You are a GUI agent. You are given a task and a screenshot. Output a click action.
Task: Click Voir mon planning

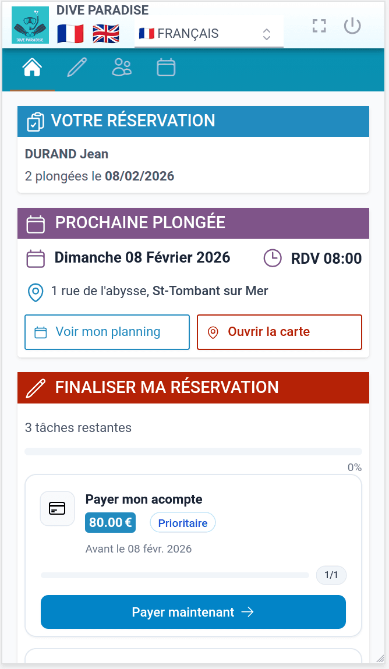pyautogui.click(x=107, y=332)
